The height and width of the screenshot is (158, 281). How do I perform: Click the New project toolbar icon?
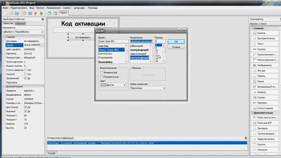pyautogui.click(x=5, y=14)
